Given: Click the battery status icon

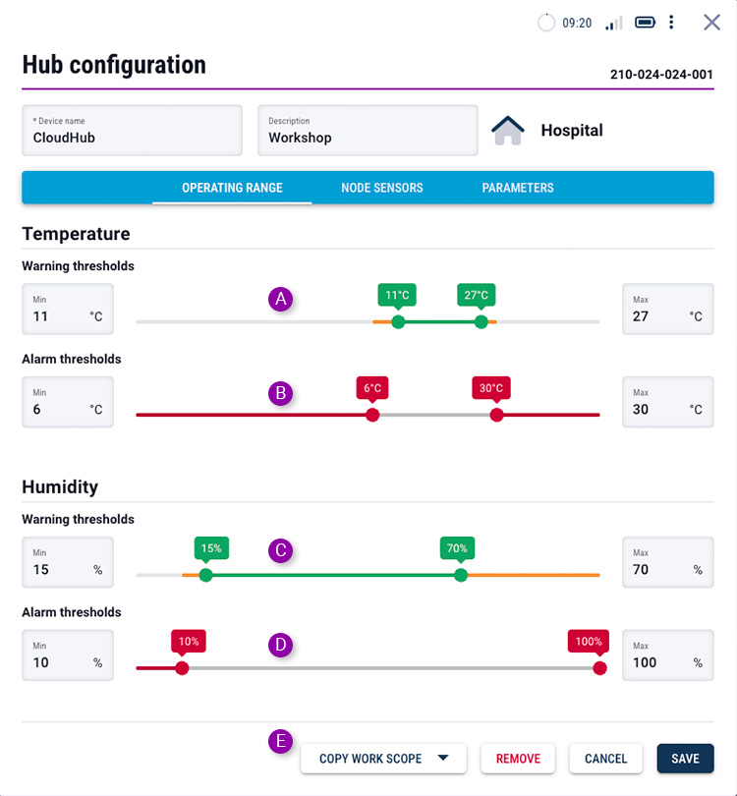Looking at the screenshot, I should pyautogui.click(x=645, y=23).
